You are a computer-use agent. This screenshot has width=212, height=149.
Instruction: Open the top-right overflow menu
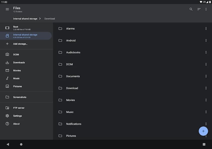(x=206, y=9)
